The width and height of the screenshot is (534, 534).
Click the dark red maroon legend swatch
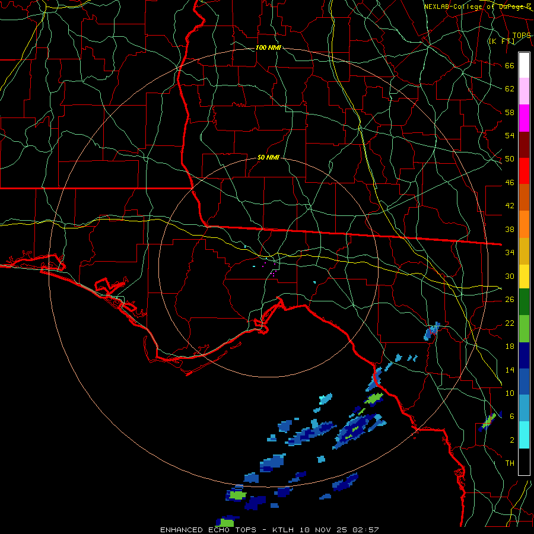[x=524, y=145]
